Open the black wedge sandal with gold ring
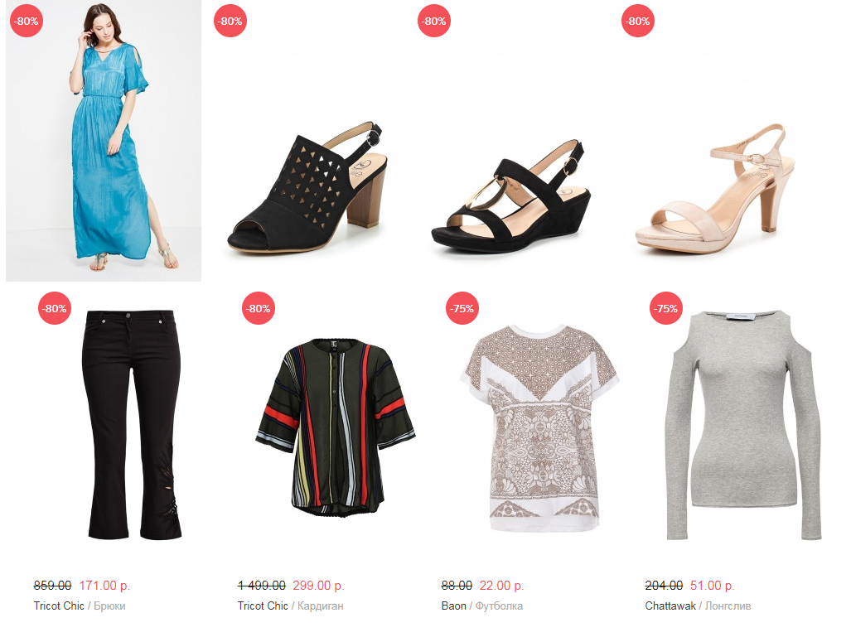 tap(511, 141)
